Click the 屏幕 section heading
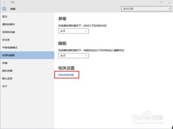The image size is (173, 129). [62, 19]
